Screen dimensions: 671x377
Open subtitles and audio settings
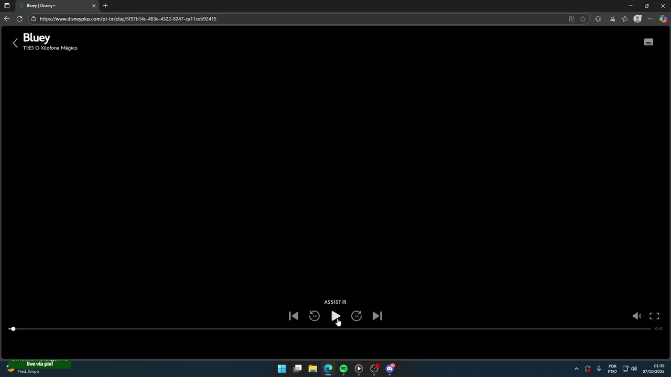tap(648, 42)
